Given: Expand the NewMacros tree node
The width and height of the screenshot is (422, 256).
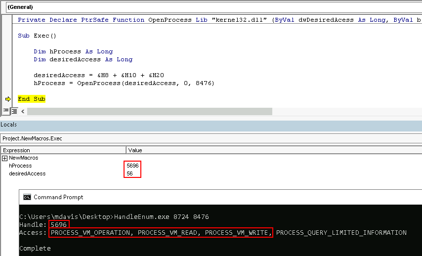Looking at the screenshot, I should click(5, 158).
